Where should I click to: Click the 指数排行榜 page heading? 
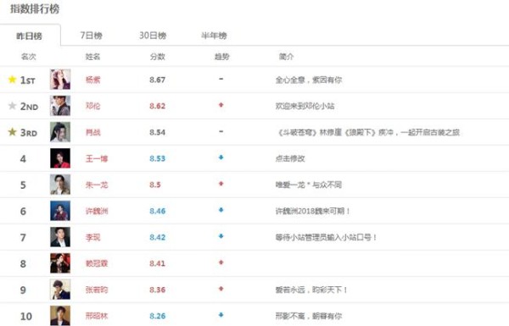coord(35,8)
